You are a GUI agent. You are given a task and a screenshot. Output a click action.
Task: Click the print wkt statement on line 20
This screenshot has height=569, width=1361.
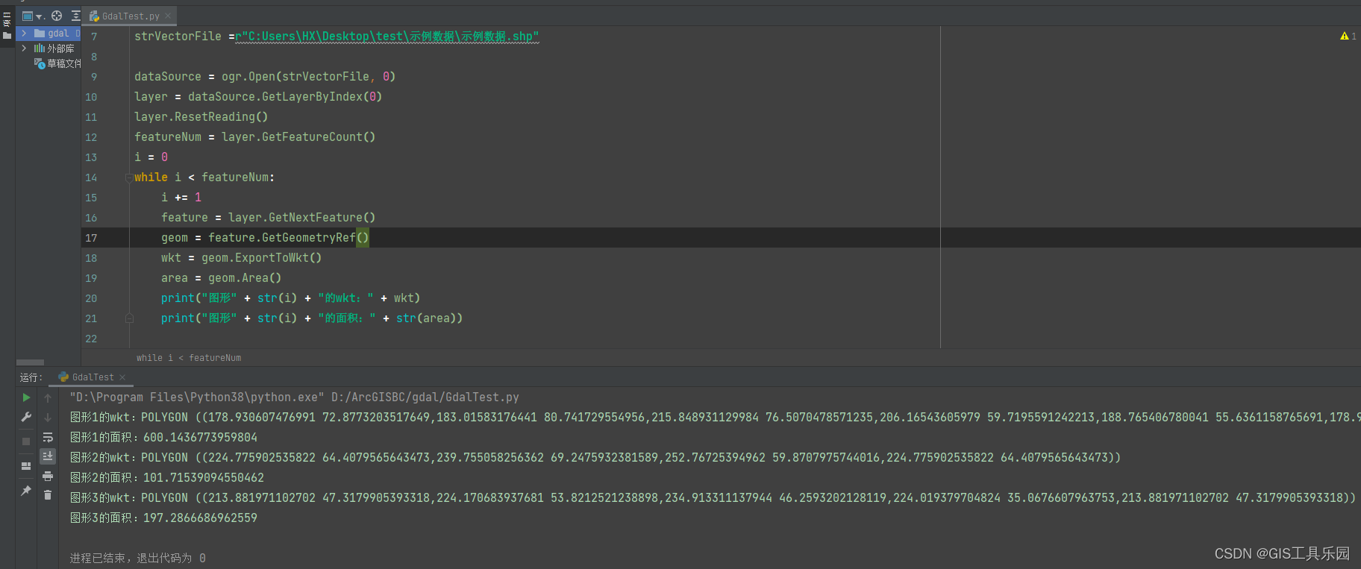(290, 298)
